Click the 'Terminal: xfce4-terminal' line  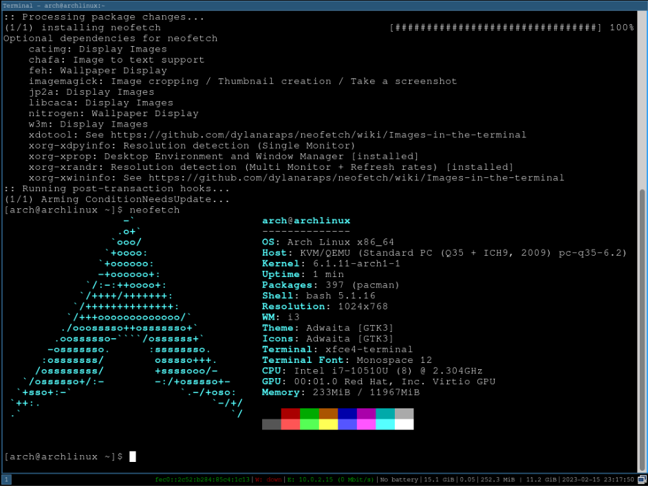337,350
